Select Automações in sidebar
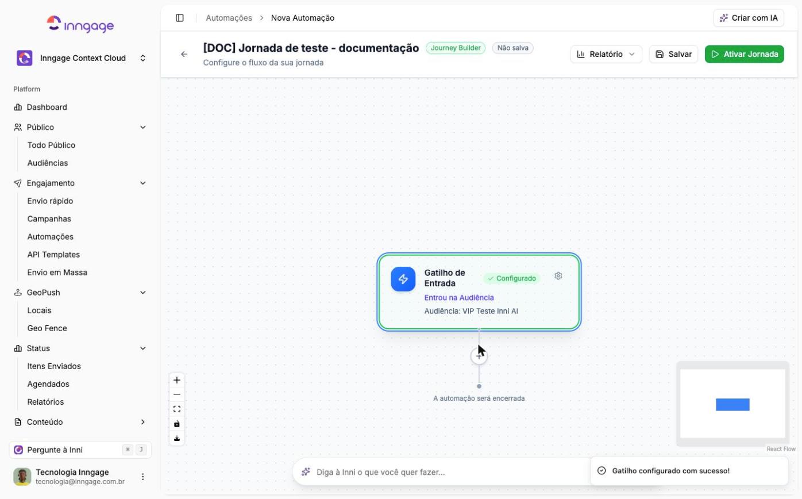 tap(51, 237)
